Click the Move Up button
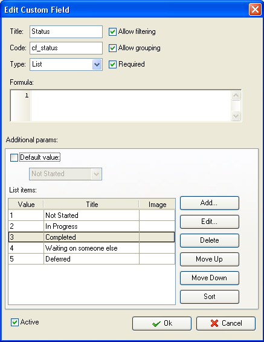 pyautogui.click(x=210, y=259)
